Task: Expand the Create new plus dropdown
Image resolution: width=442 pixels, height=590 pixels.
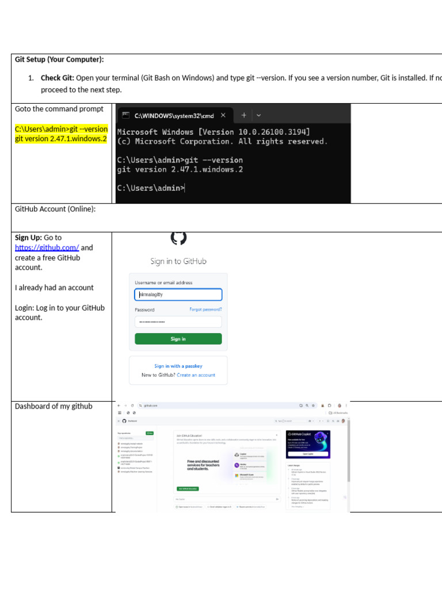Action: point(321,421)
